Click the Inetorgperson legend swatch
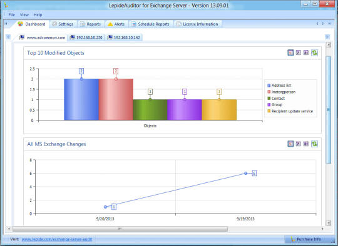 click(269, 92)
